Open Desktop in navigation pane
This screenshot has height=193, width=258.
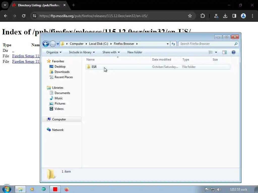pos(60,66)
